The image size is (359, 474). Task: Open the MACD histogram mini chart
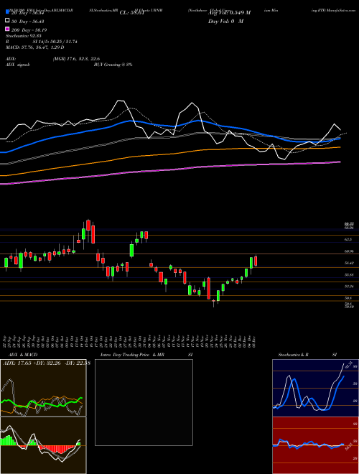(43, 445)
